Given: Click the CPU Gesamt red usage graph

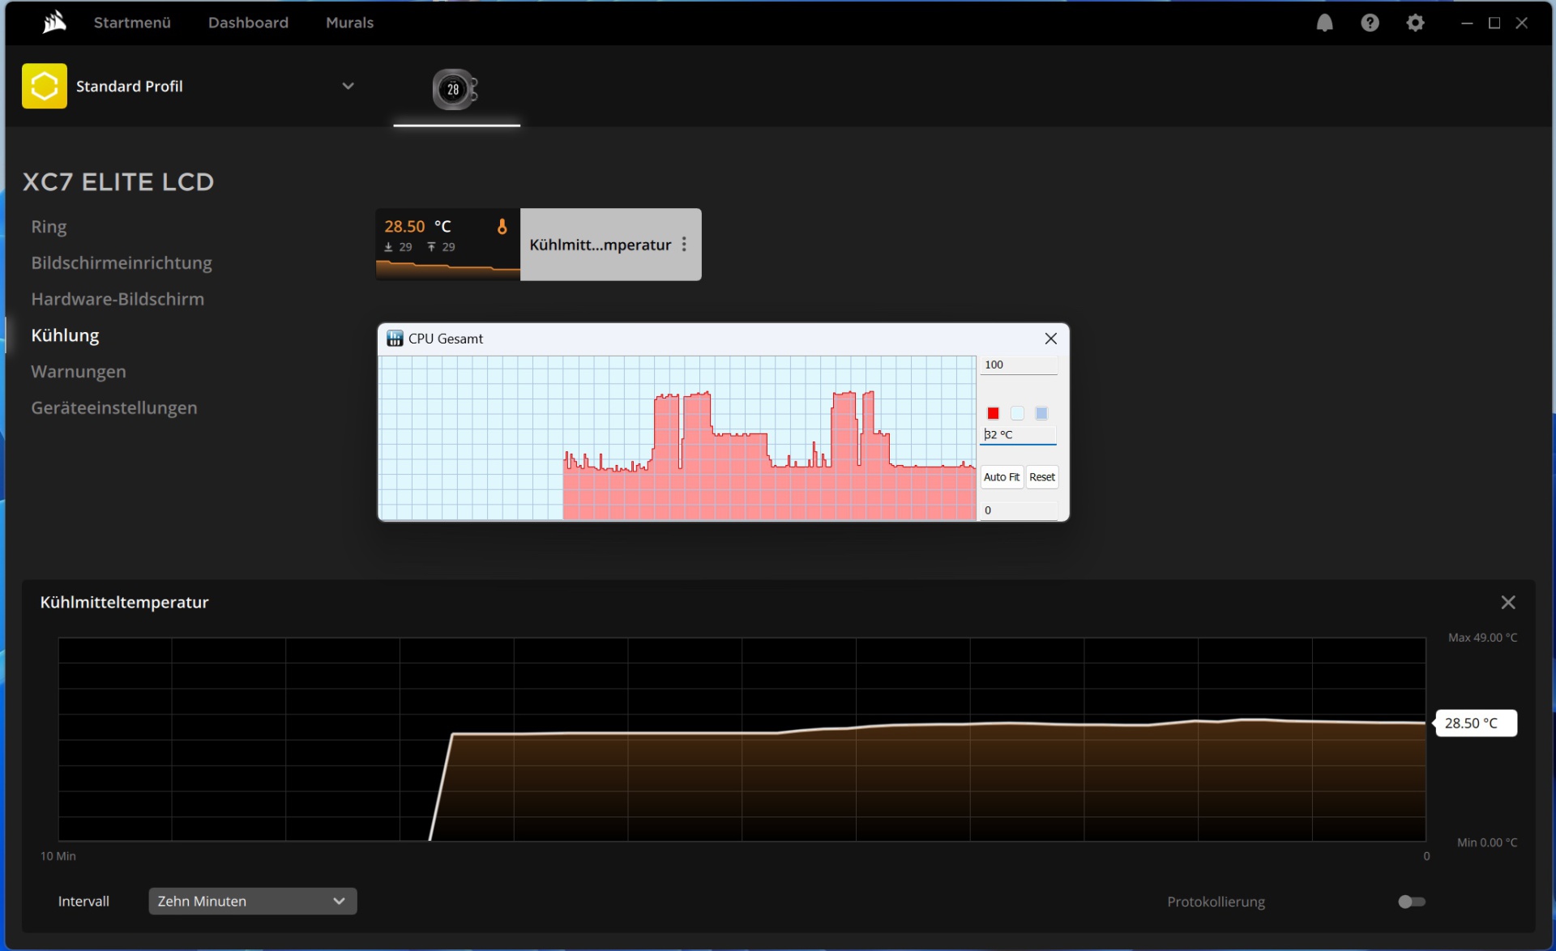Looking at the screenshot, I should (678, 438).
